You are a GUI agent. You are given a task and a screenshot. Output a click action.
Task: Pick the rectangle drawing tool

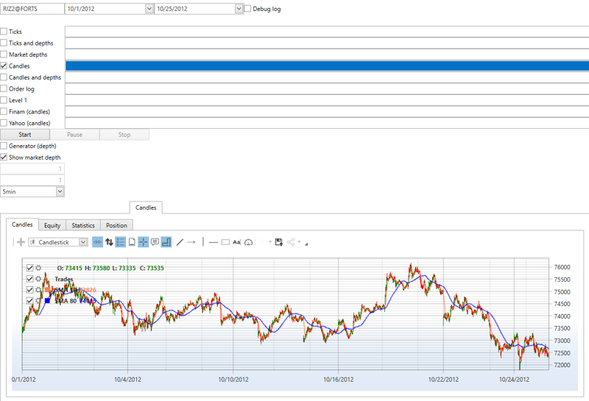pos(225,242)
